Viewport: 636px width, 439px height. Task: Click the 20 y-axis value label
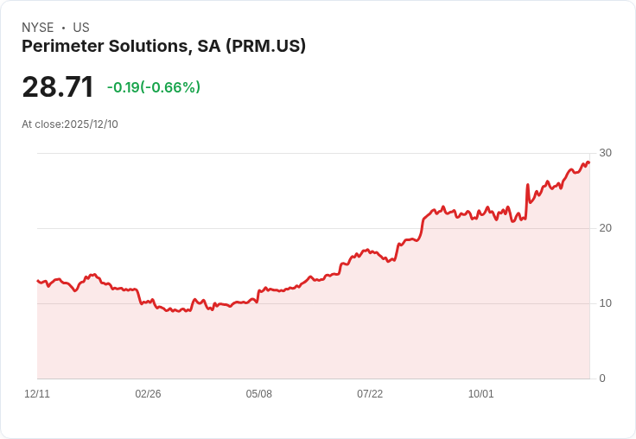[x=605, y=228]
